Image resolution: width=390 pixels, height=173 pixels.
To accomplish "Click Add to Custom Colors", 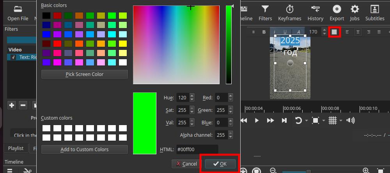I will (x=84, y=149).
